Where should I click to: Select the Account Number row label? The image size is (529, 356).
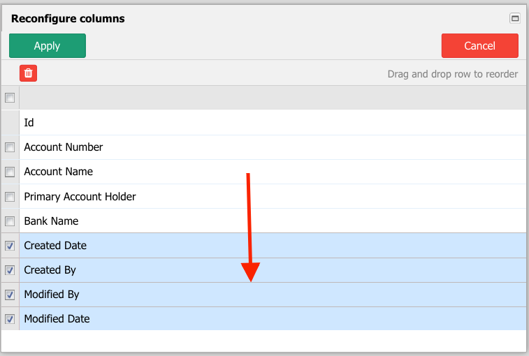[x=64, y=147]
